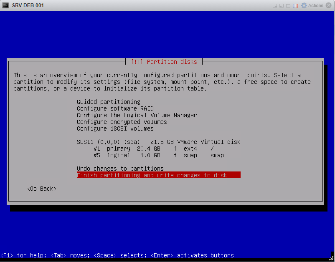
Task: Choose Finish partitioning and write changes
Action: [x=159, y=175]
